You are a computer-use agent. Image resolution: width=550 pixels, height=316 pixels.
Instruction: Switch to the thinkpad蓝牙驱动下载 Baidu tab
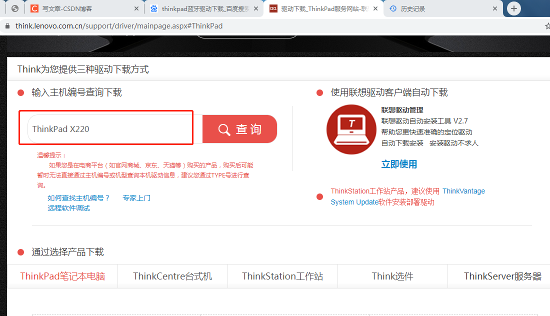coord(204,9)
